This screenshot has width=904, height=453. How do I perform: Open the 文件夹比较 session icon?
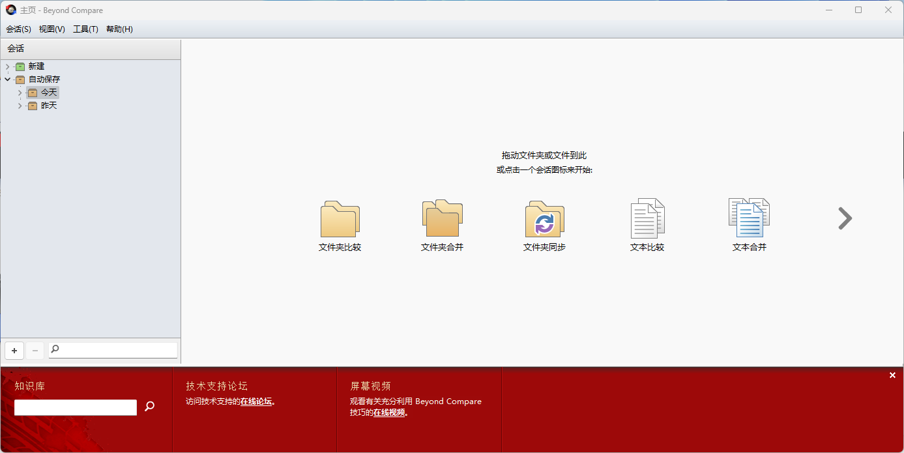click(340, 220)
